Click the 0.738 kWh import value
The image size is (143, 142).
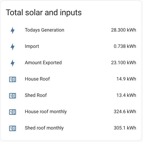coord(125,46)
